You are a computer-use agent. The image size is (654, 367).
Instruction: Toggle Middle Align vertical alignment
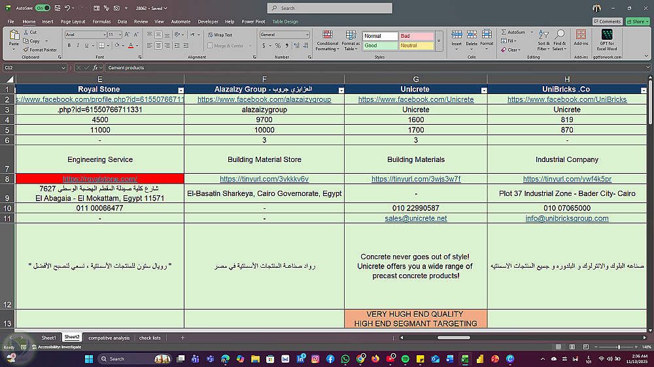[158, 35]
